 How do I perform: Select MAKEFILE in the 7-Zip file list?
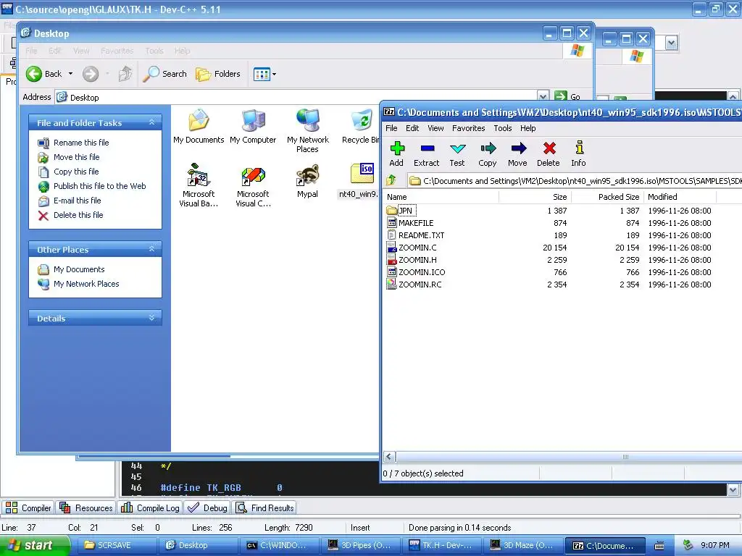click(x=416, y=223)
